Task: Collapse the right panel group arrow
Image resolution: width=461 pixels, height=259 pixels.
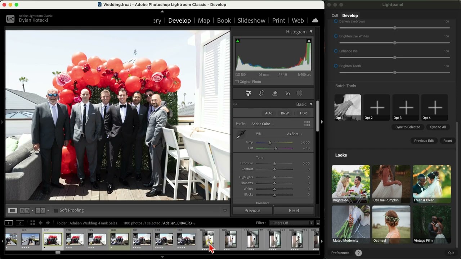Action: [322, 122]
